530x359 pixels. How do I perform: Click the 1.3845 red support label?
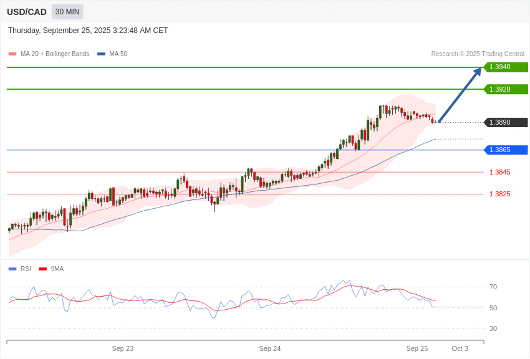point(499,172)
